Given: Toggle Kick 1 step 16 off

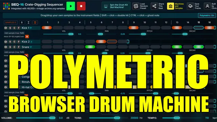Looking at the screenshot, I should coord(209,28).
